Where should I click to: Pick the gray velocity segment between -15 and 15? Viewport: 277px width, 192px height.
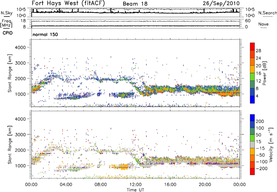252,145
